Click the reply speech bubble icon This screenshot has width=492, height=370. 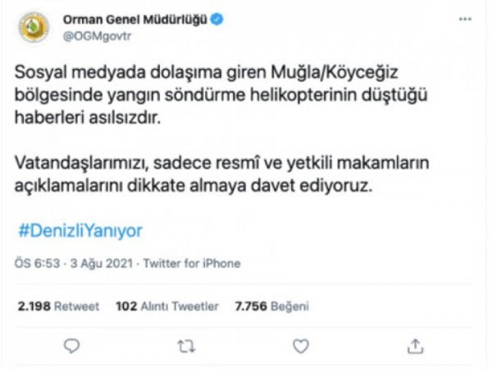[72, 346]
